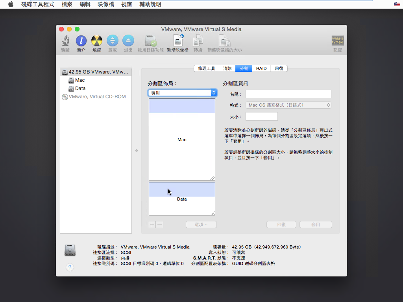This screenshot has height=302, width=403.
Task: Open the 磁碟工具程式 application menu
Action: tap(38, 4)
